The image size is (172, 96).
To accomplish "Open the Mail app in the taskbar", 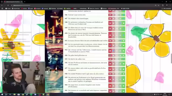I will tap(19, 94).
